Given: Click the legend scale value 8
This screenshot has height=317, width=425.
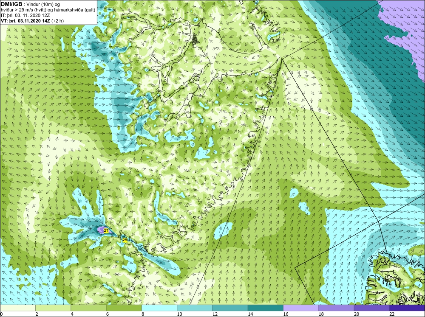Looking at the screenshot, I should pos(143,314).
